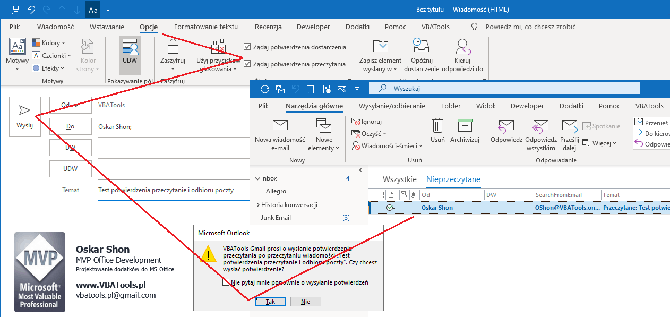This screenshot has height=317, width=670.
Task: Open Wiadomości-śmieci junk dropdown
Action: point(388,145)
